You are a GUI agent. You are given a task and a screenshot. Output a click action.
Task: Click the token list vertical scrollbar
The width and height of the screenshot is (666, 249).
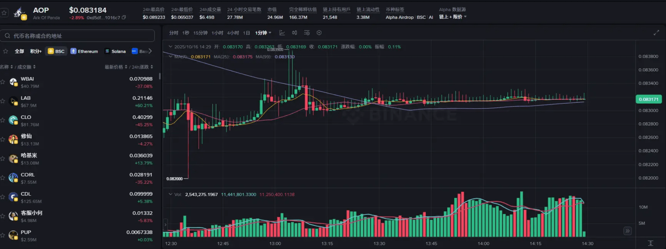click(160, 76)
